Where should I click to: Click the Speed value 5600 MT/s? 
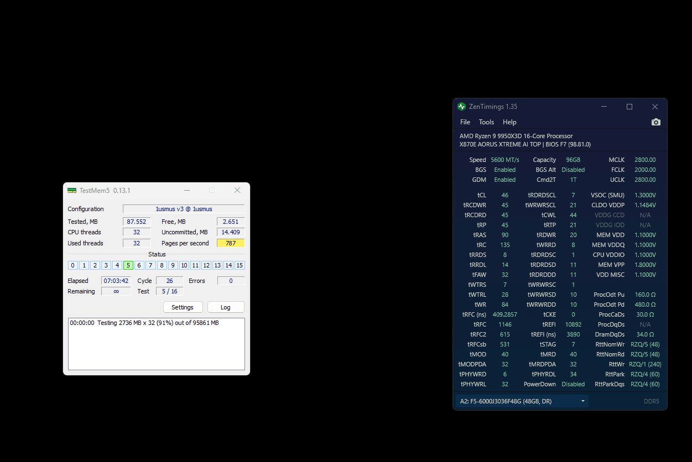pos(505,160)
